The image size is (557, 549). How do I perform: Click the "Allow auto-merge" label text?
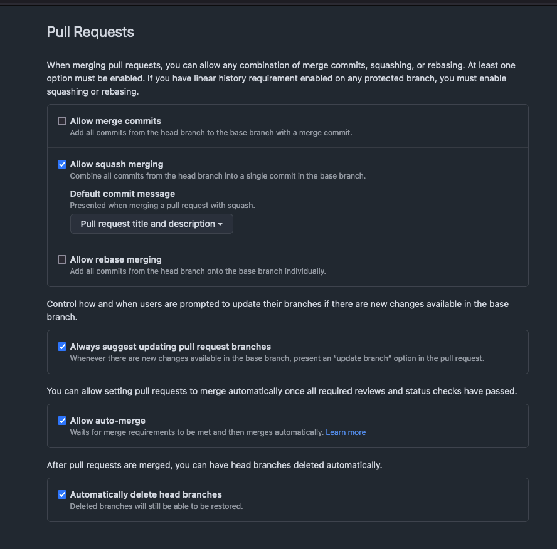coord(108,421)
